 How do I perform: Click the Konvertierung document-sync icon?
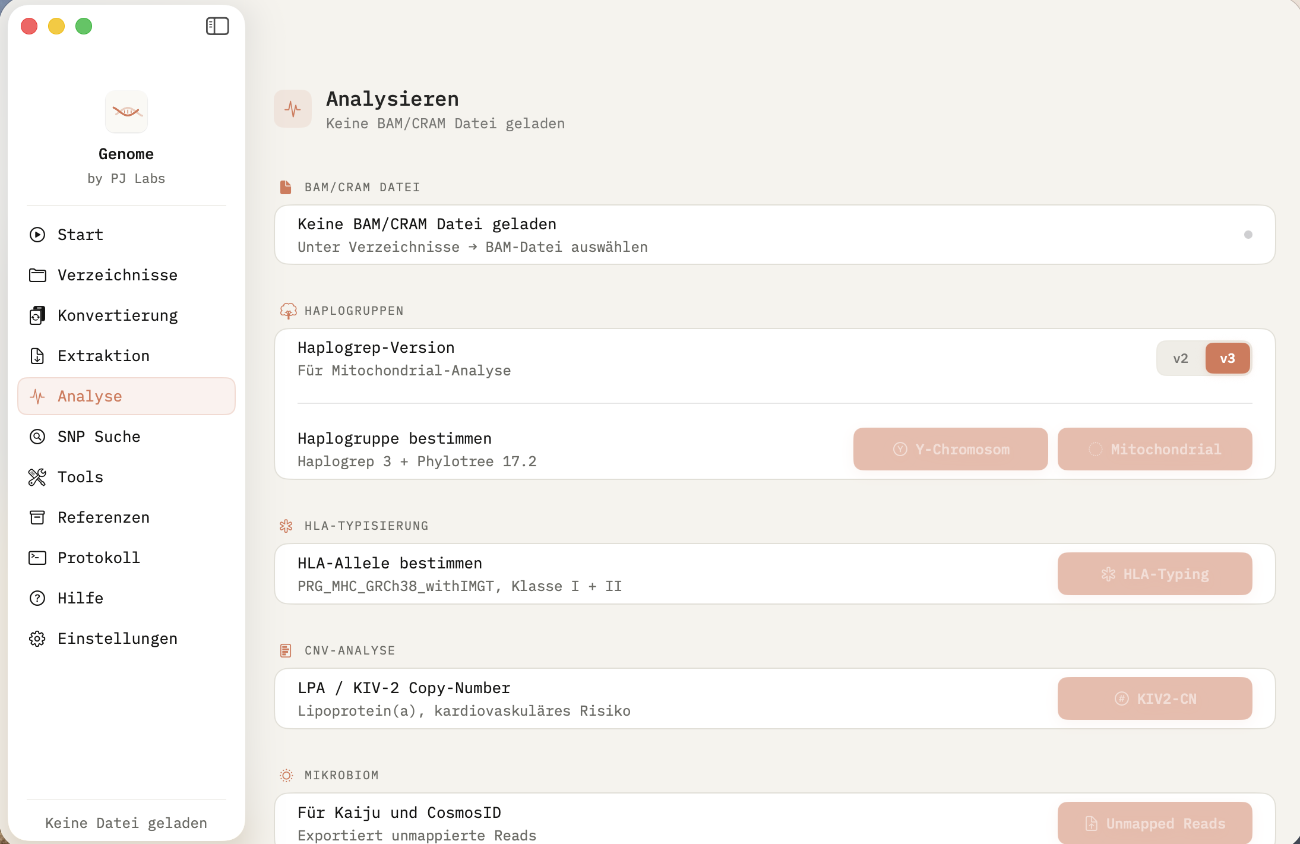click(x=37, y=315)
